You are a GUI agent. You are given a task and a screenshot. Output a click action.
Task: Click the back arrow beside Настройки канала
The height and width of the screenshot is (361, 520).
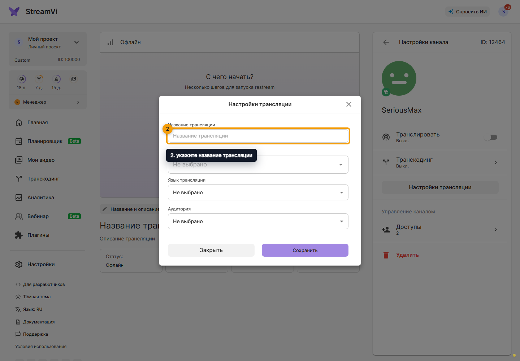point(386,42)
